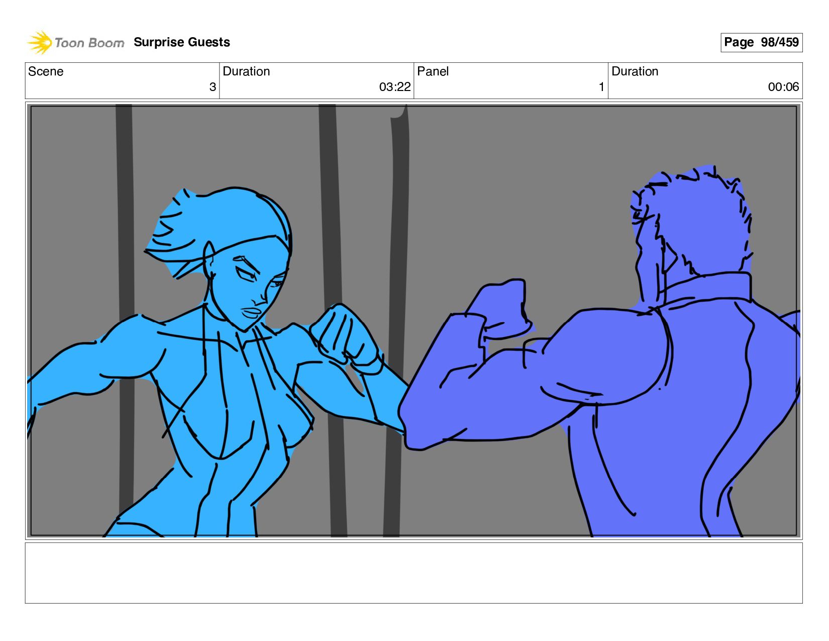Click the empty notes box below the panel

click(x=413, y=573)
